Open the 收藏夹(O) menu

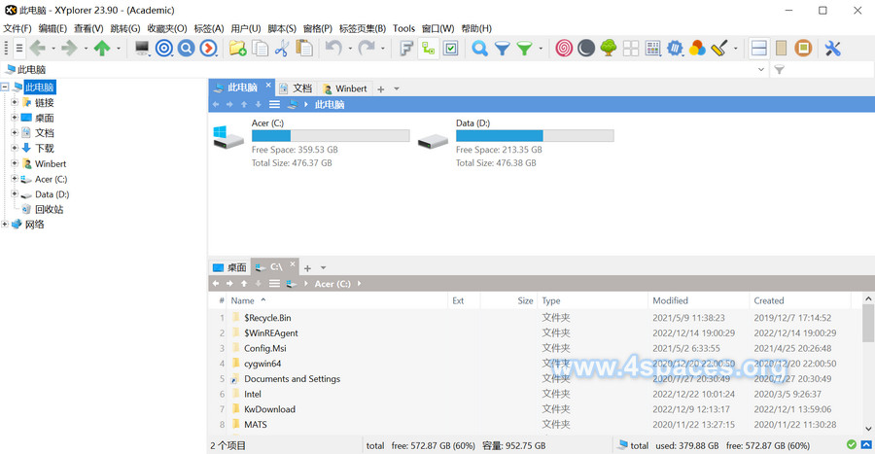(166, 28)
